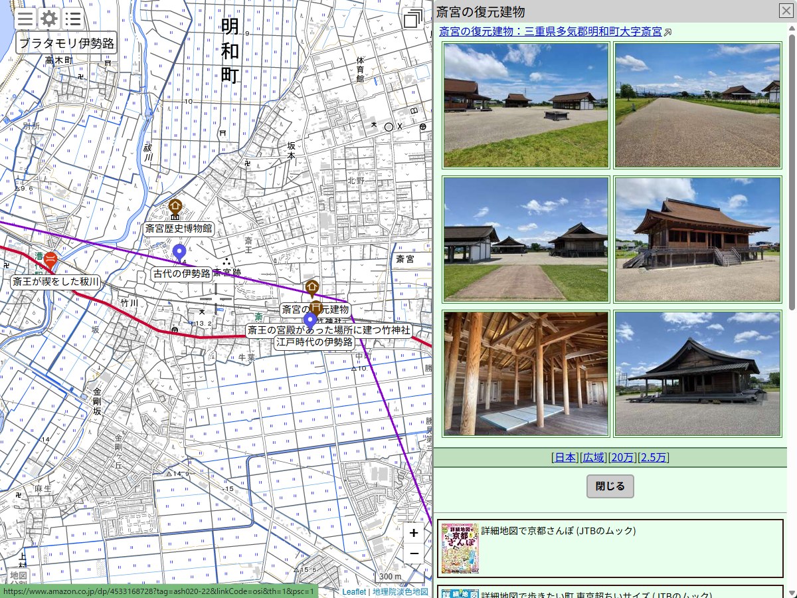797x598 pixels.
Task: Click the list view icon
Action: point(73,19)
